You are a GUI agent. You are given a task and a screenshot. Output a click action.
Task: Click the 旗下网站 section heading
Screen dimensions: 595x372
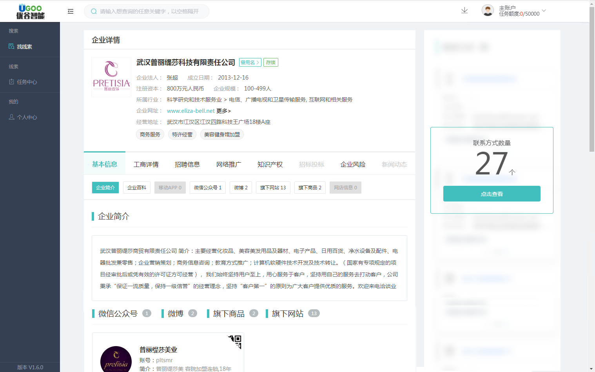point(288,314)
